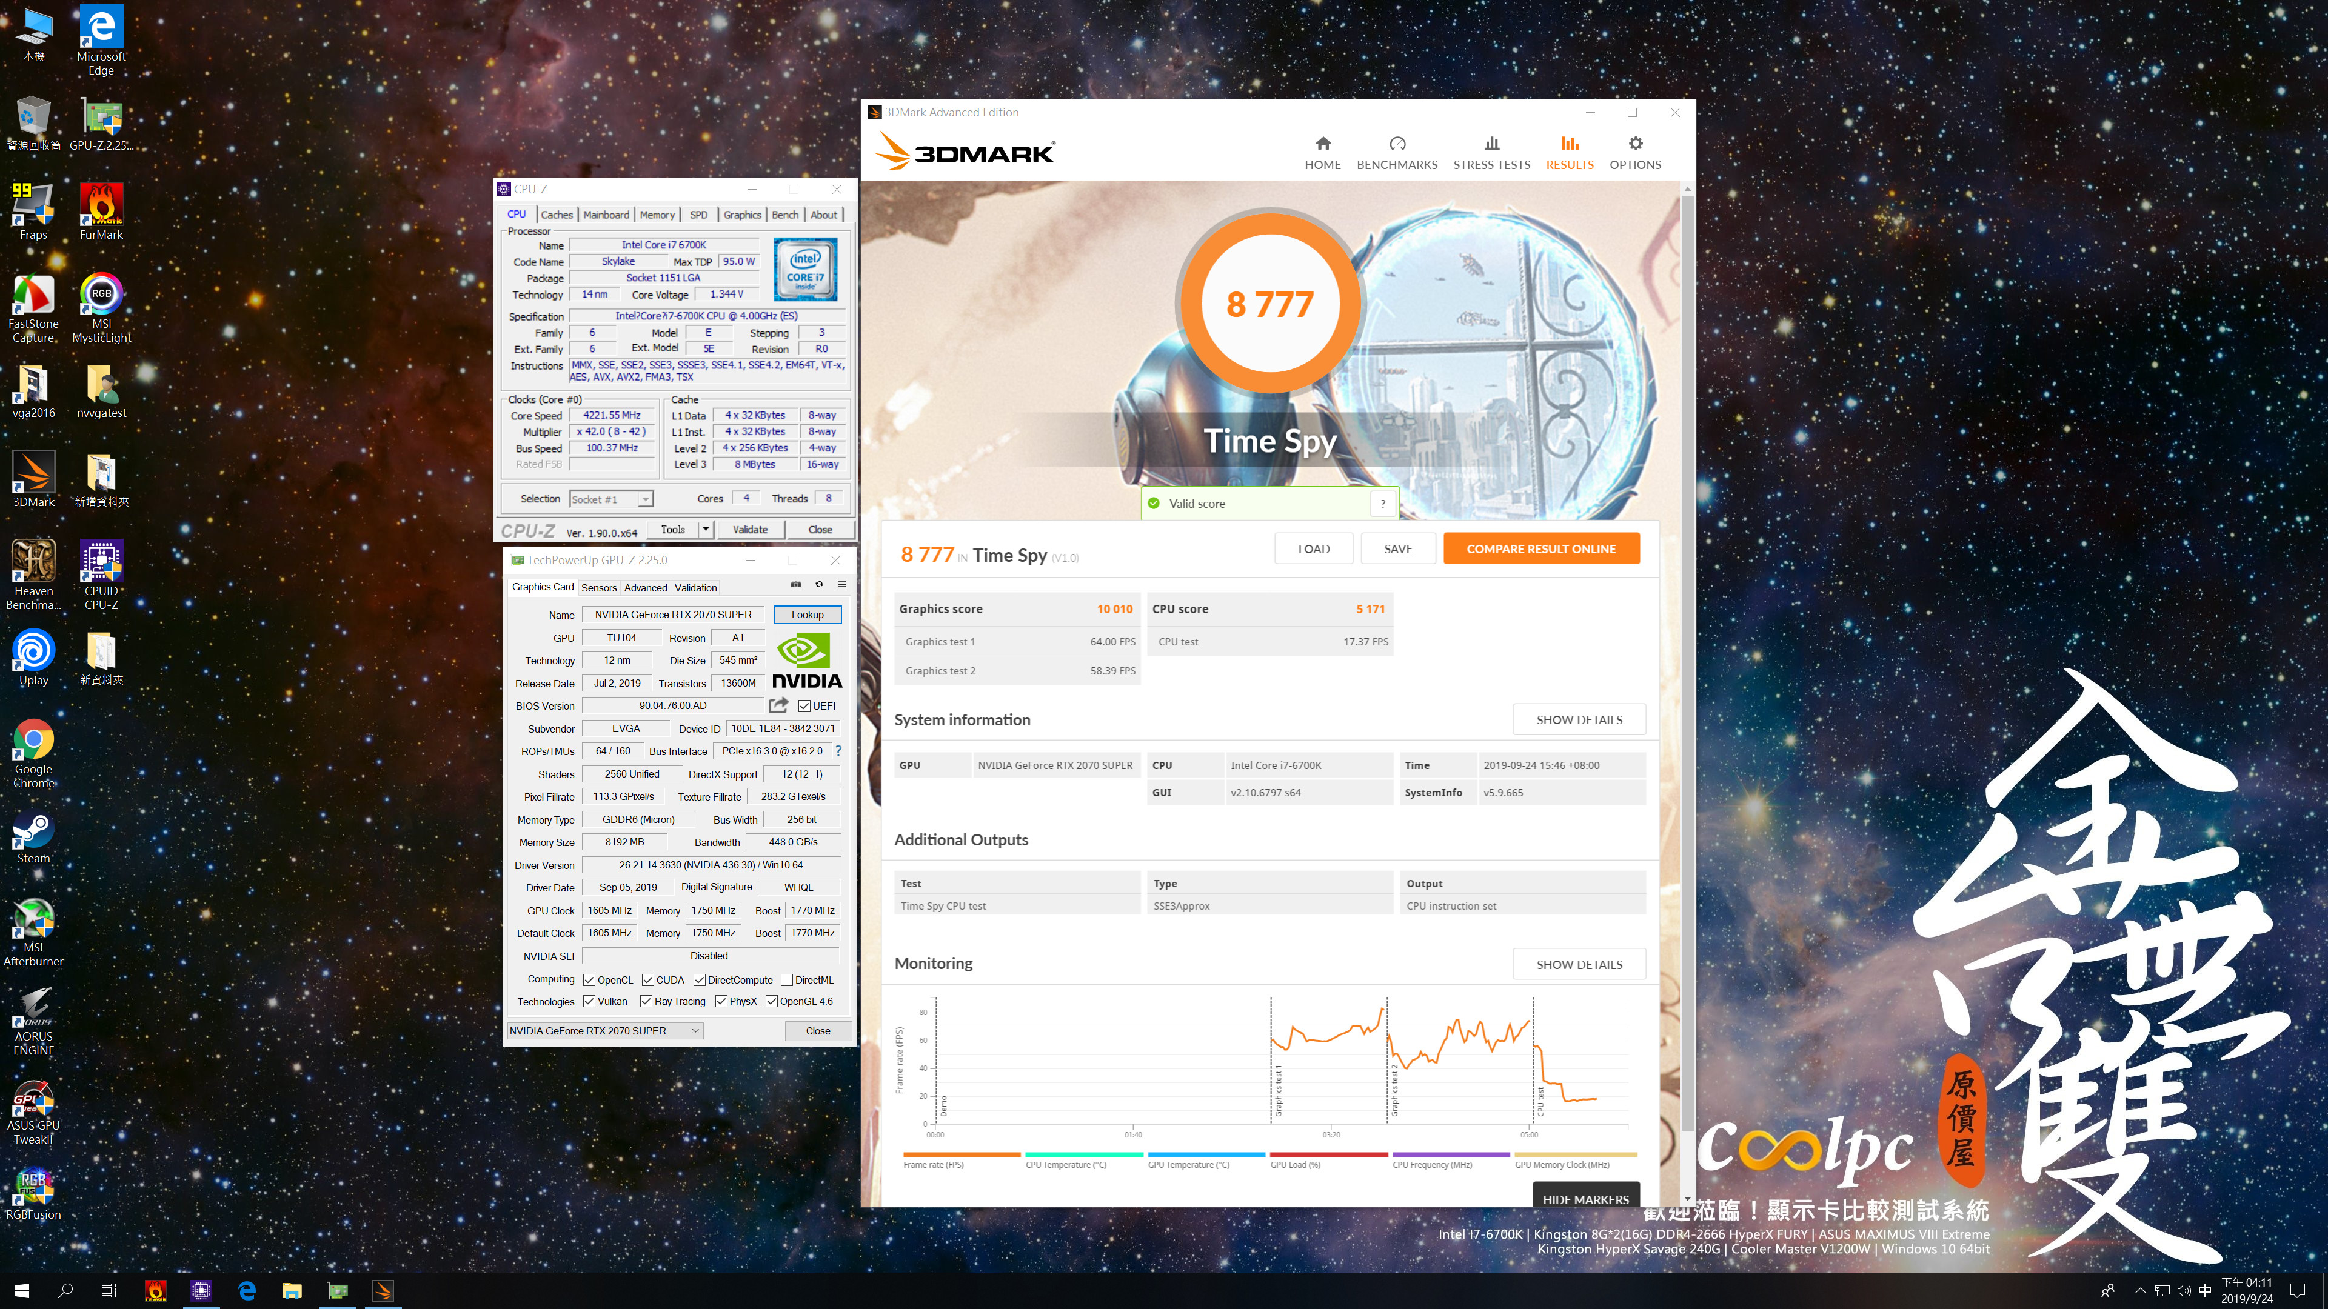This screenshot has height=1309, width=2328.
Task: Toggle the Ray Tracing checkbox
Action: (646, 1001)
